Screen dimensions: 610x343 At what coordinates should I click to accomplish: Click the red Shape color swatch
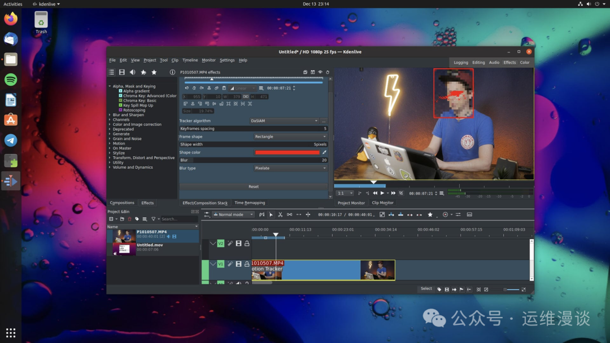(287, 152)
